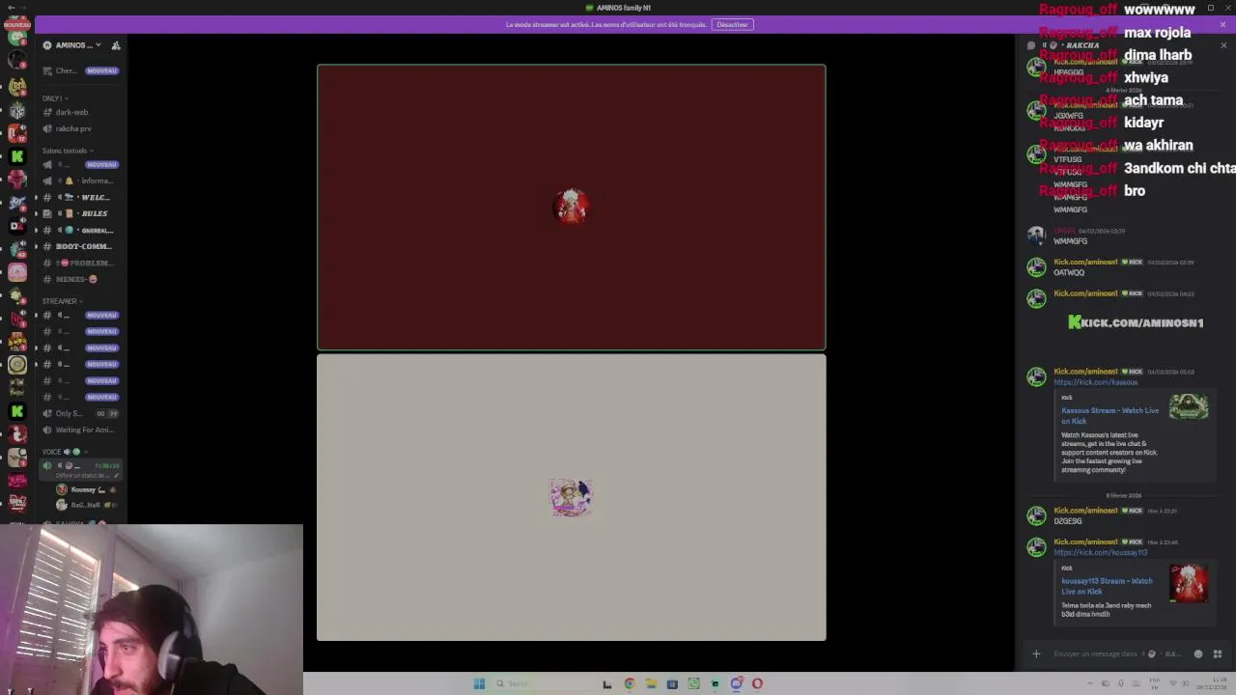
Task: Click the Désactiver streamer mode button
Action: click(x=732, y=24)
